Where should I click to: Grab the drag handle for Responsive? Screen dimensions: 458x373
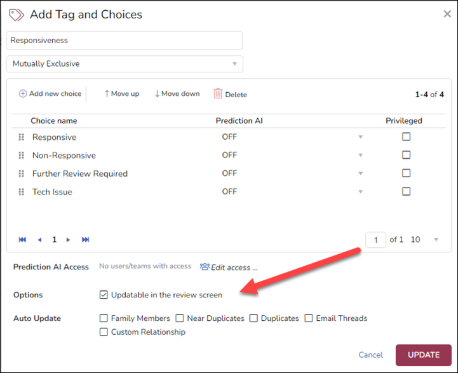[x=22, y=137]
